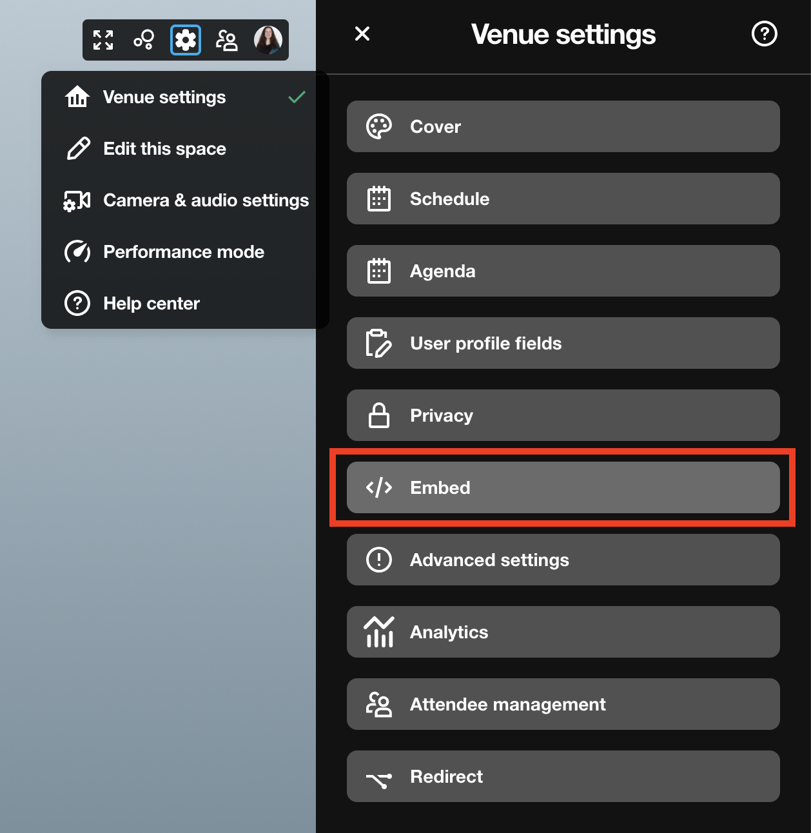Open the spaces bubbles icon in toolbar
The height and width of the screenshot is (833, 811).
144,40
